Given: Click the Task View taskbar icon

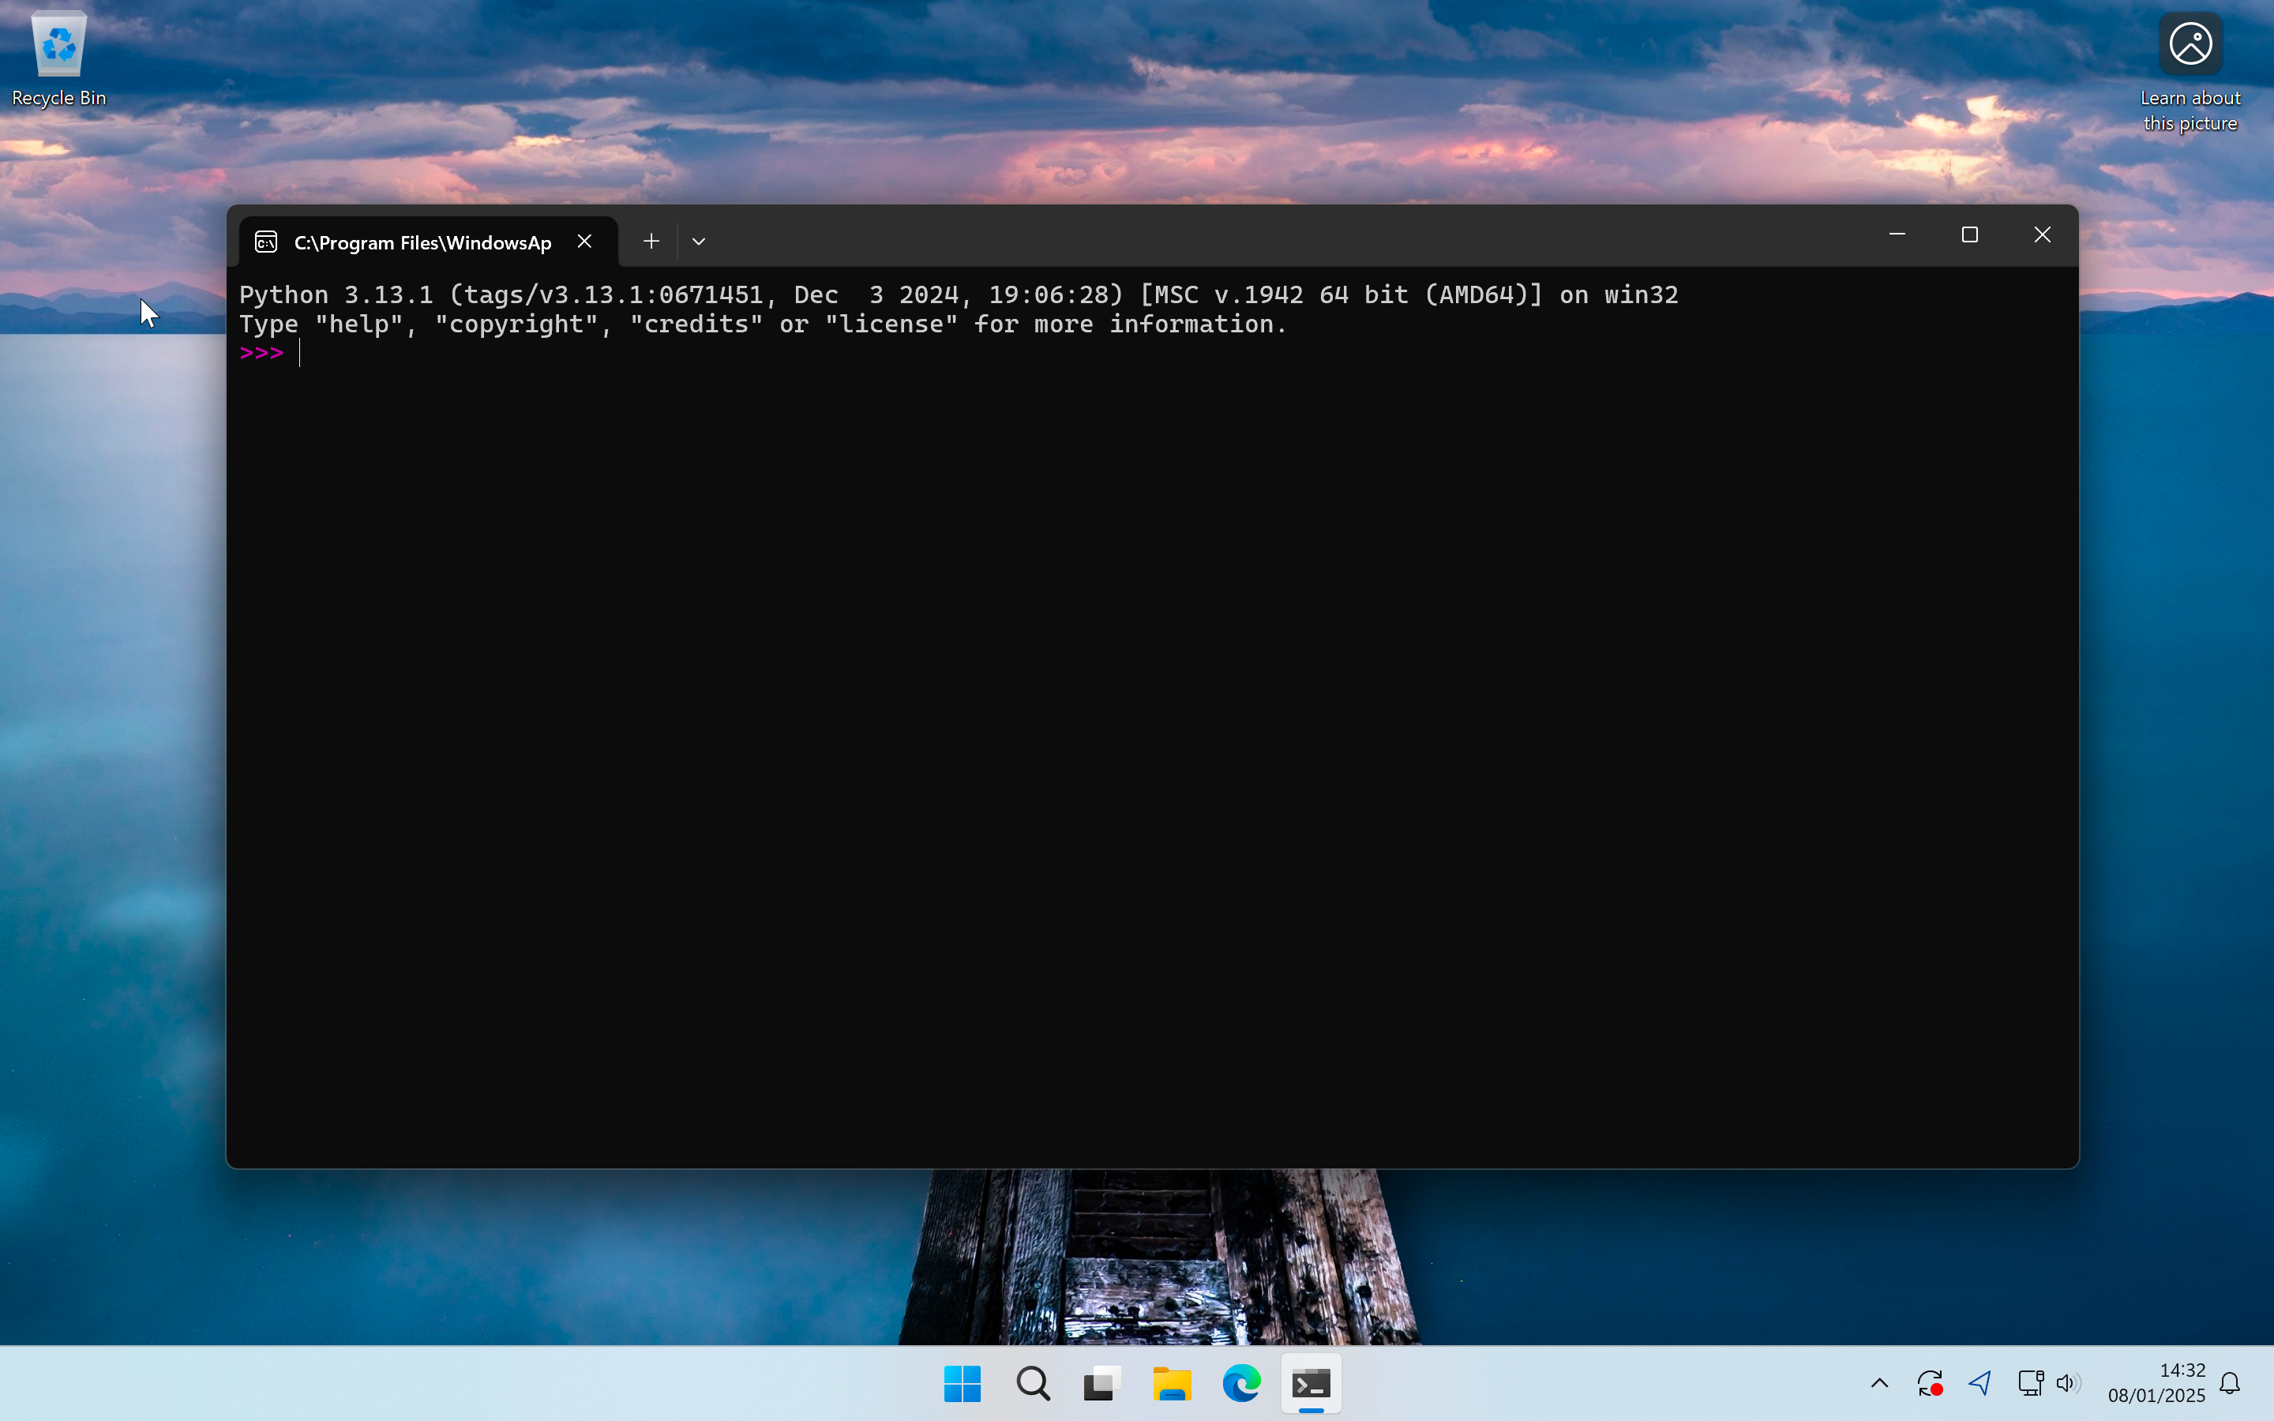Looking at the screenshot, I should 1100,1383.
